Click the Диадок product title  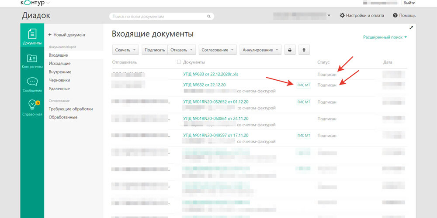tap(36, 16)
